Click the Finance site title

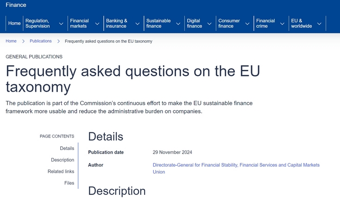[16, 5]
